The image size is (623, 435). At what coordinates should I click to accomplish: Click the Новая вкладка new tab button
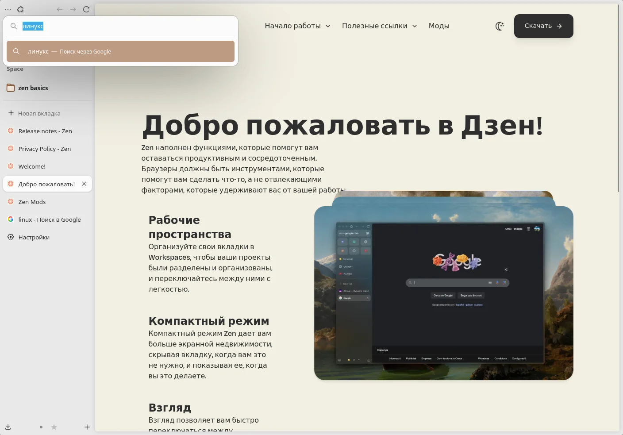(x=39, y=113)
